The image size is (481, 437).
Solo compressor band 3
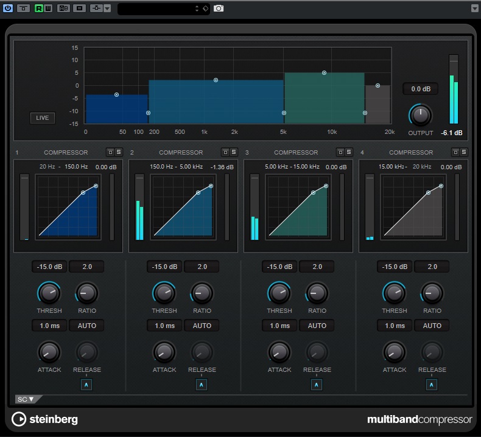point(349,152)
